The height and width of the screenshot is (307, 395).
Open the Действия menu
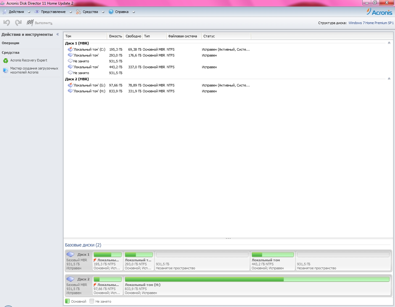(16, 12)
